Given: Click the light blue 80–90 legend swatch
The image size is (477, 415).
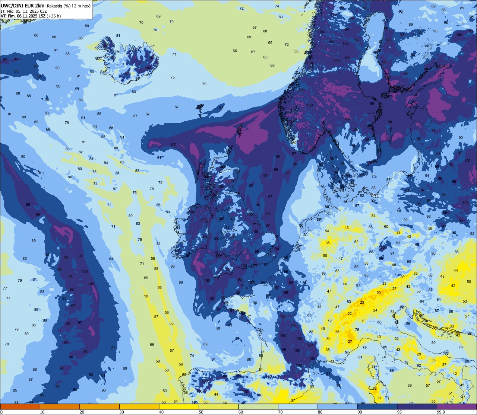Looking at the screenshot, I should [338, 406].
